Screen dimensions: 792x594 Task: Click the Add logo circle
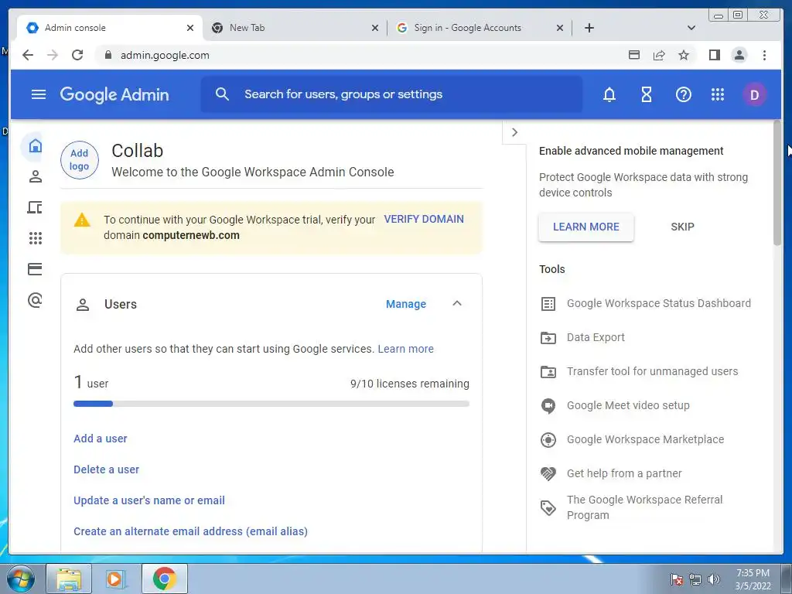80,160
